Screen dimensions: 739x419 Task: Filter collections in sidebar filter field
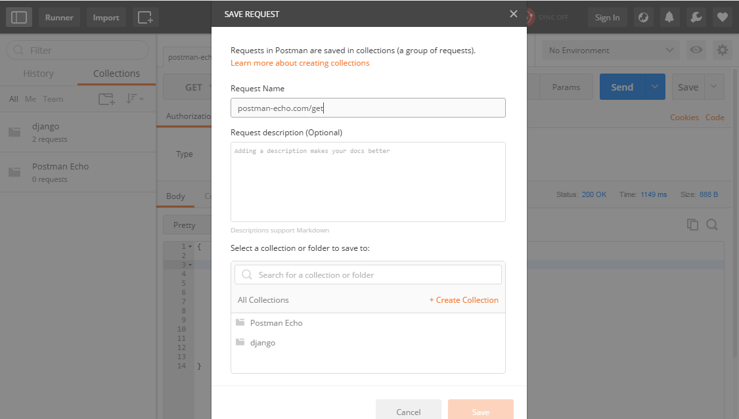pos(78,50)
